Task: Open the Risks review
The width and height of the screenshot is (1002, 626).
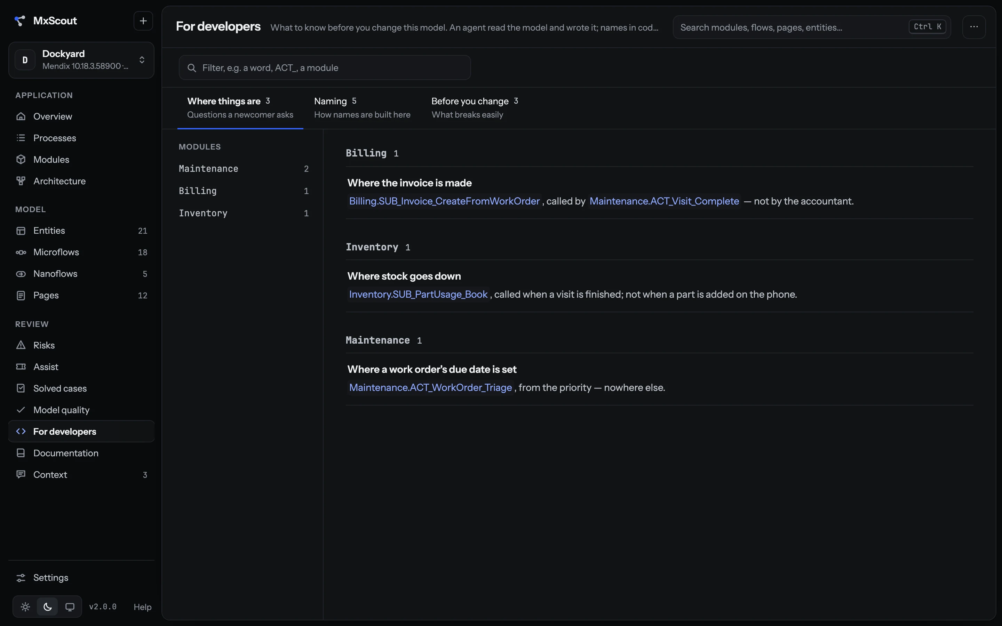Action: 81,345
